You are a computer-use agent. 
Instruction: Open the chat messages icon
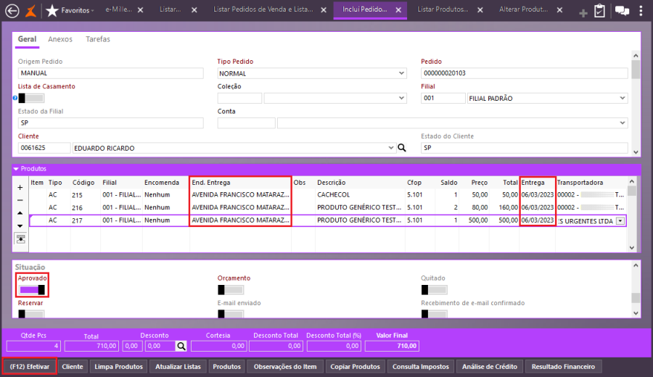(x=622, y=11)
